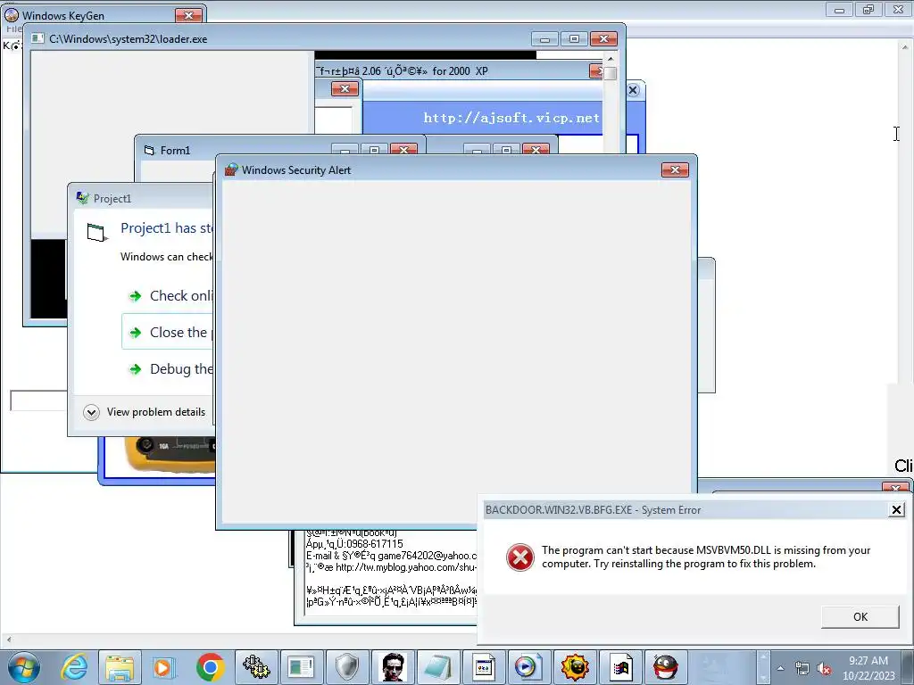Select the gray shield taskbar icon

347,667
